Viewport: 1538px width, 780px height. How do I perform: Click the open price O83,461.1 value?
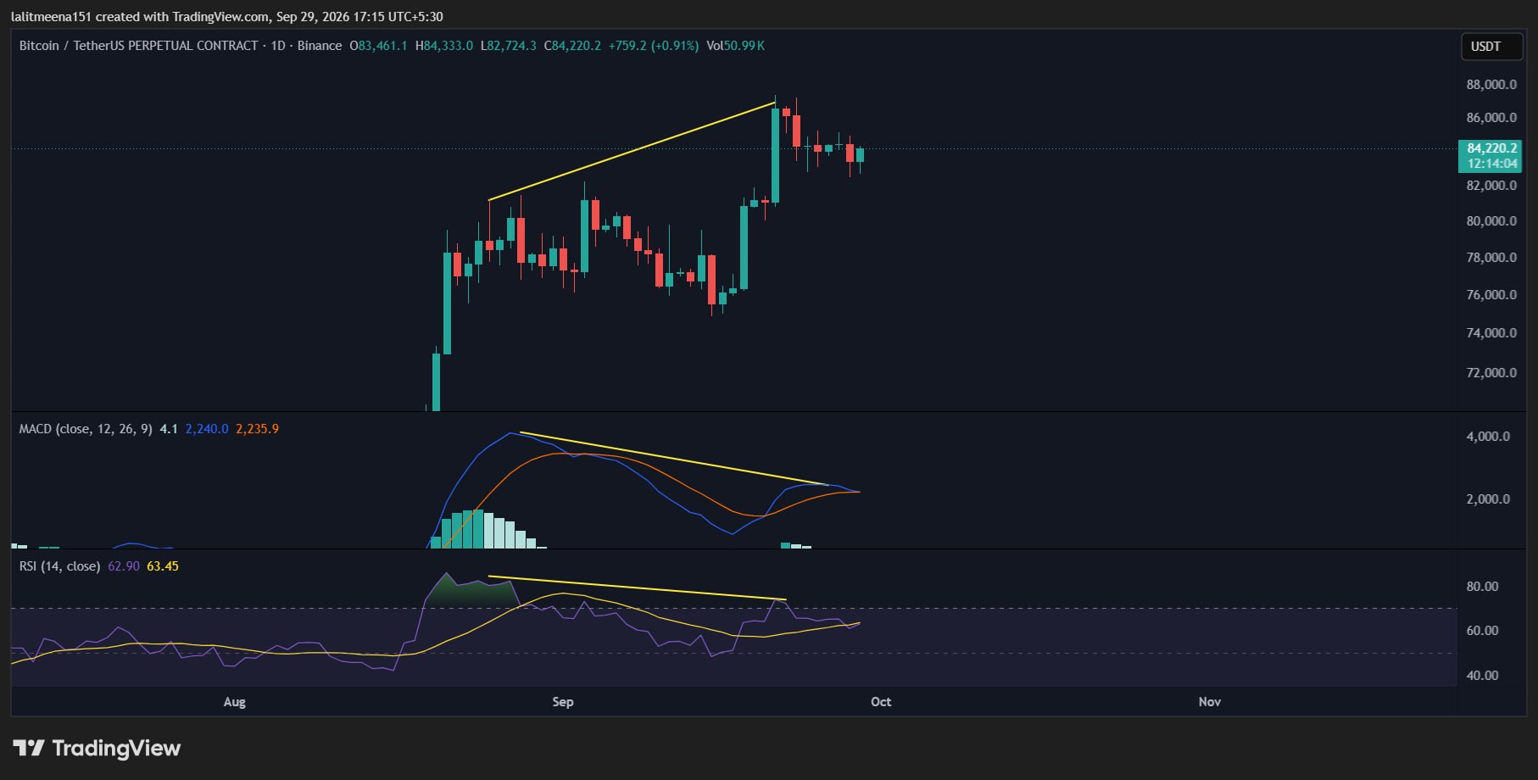(379, 46)
